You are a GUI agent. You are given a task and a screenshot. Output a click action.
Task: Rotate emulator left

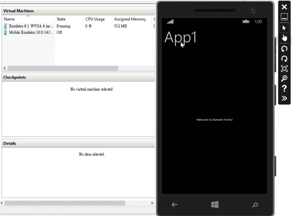tap(284, 49)
